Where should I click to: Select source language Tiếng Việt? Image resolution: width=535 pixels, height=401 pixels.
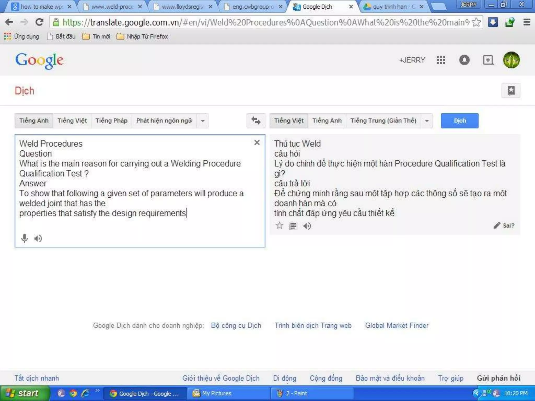click(x=72, y=121)
